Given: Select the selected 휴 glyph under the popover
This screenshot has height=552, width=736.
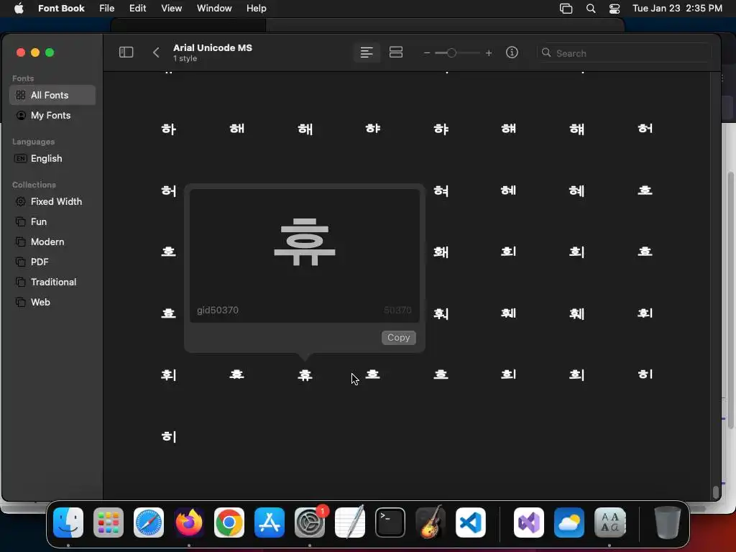Looking at the screenshot, I should pyautogui.click(x=305, y=375).
